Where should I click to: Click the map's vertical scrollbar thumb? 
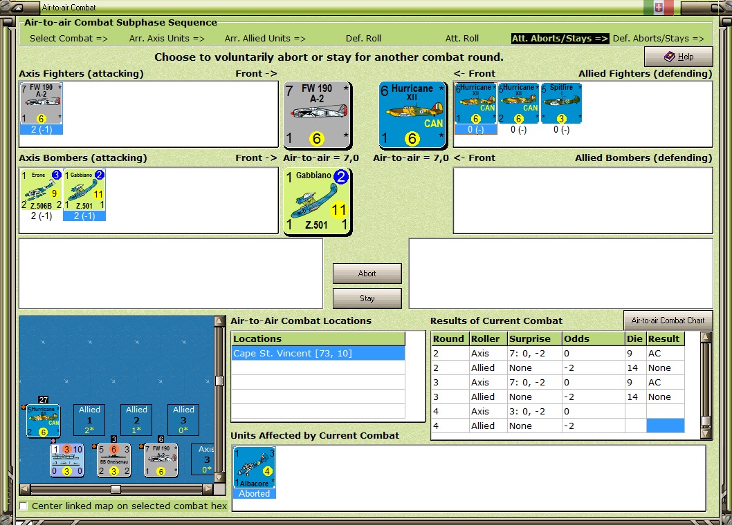click(219, 381)
